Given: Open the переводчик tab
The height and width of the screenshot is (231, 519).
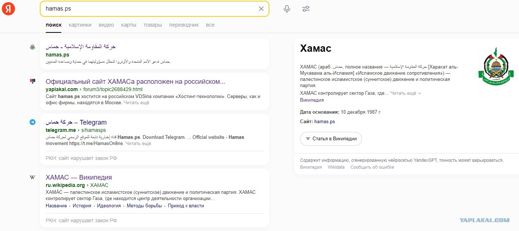Looking at the screenshot, I should pos(184,25).
